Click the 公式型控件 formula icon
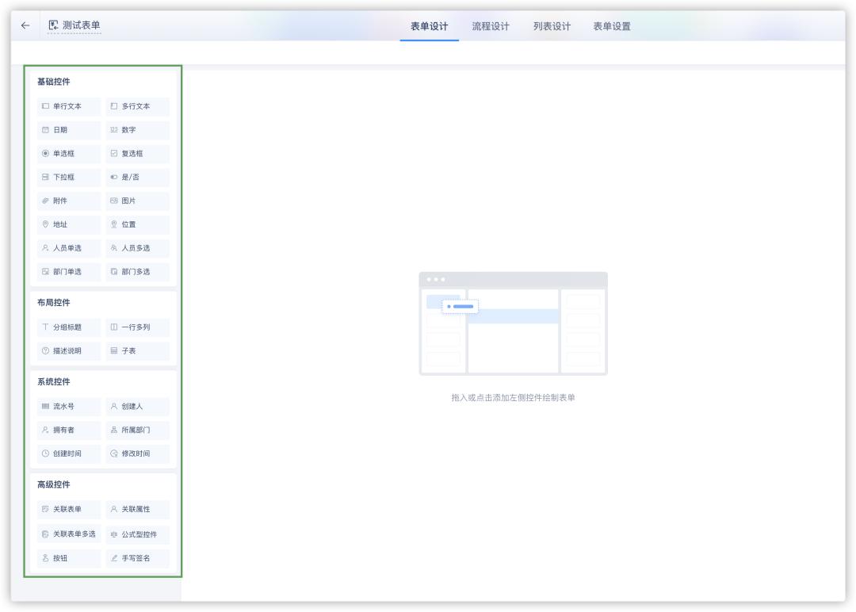 coord(114,534)
